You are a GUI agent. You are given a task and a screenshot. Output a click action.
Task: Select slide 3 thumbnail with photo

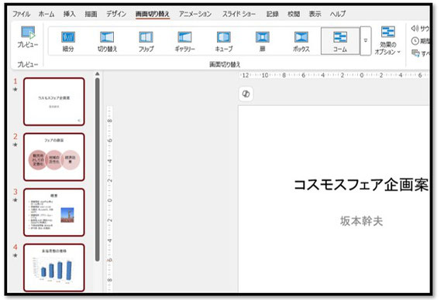tap(54, 213)
